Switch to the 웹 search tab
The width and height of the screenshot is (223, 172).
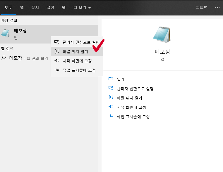point(64,8)
